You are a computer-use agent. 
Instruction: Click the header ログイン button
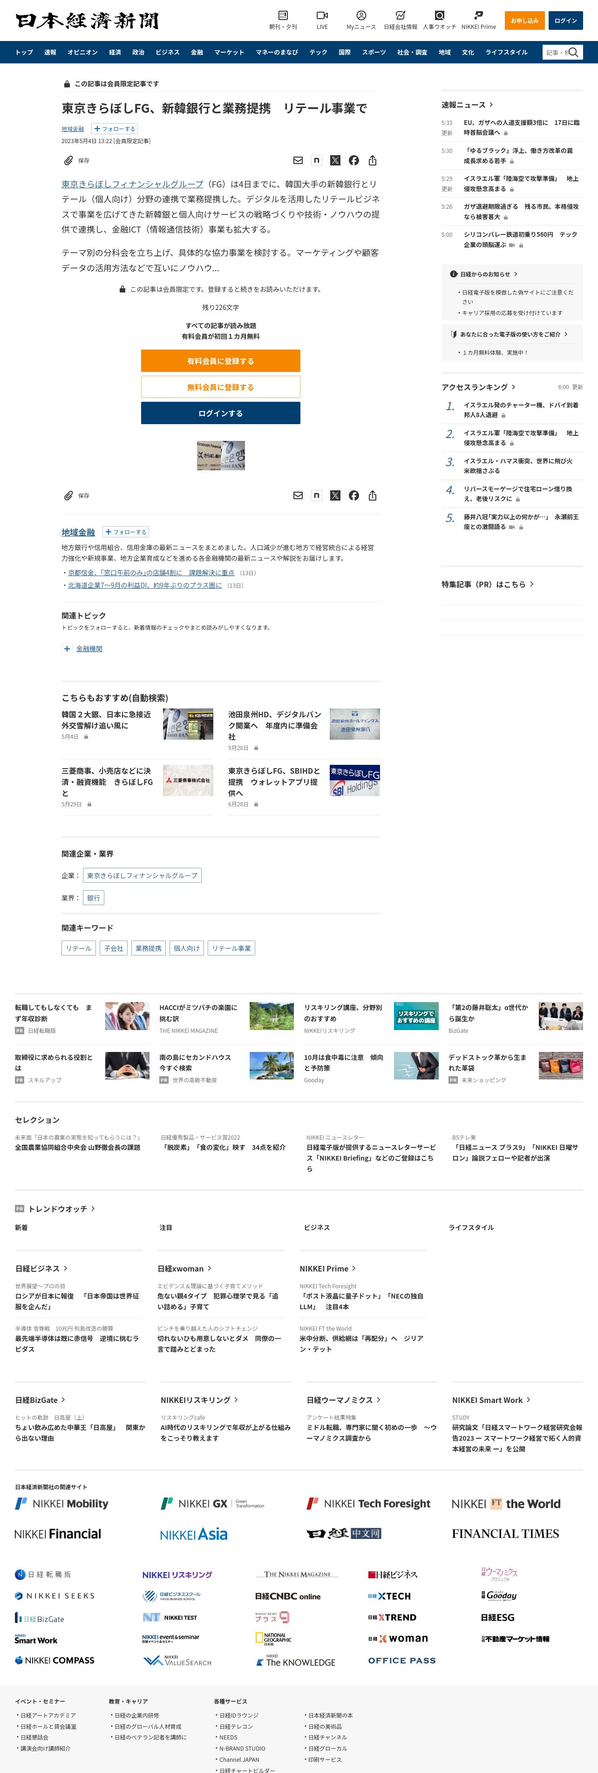click(566, 21)
